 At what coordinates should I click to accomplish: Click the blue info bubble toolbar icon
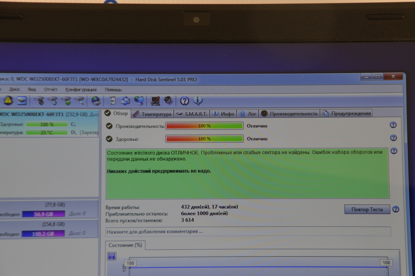point(198,100)
